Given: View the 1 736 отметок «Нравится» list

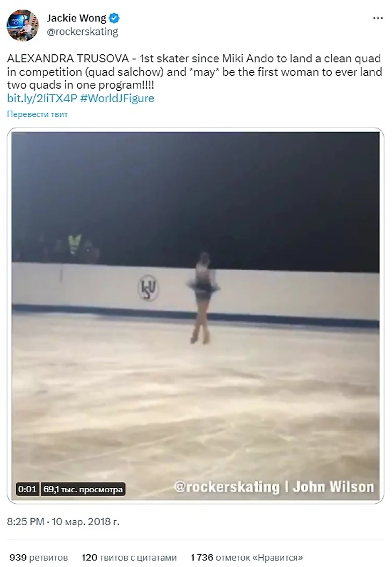Looking at the screenshot, I should [246, 557].
